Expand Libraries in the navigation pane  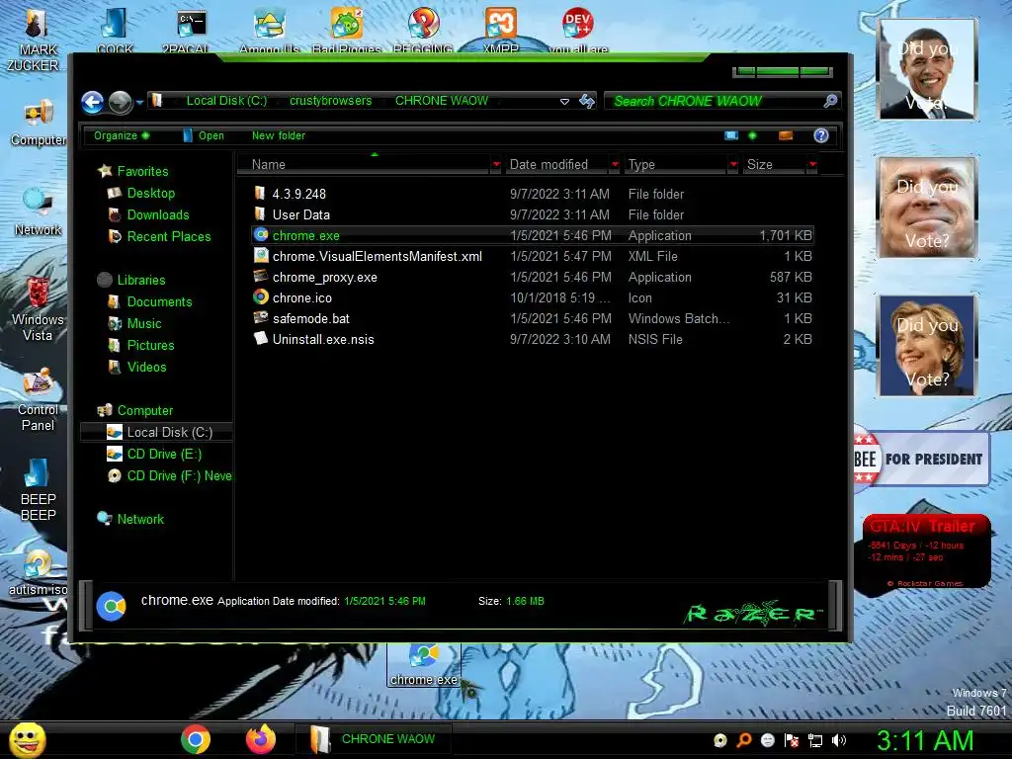(x=131, y=280)
